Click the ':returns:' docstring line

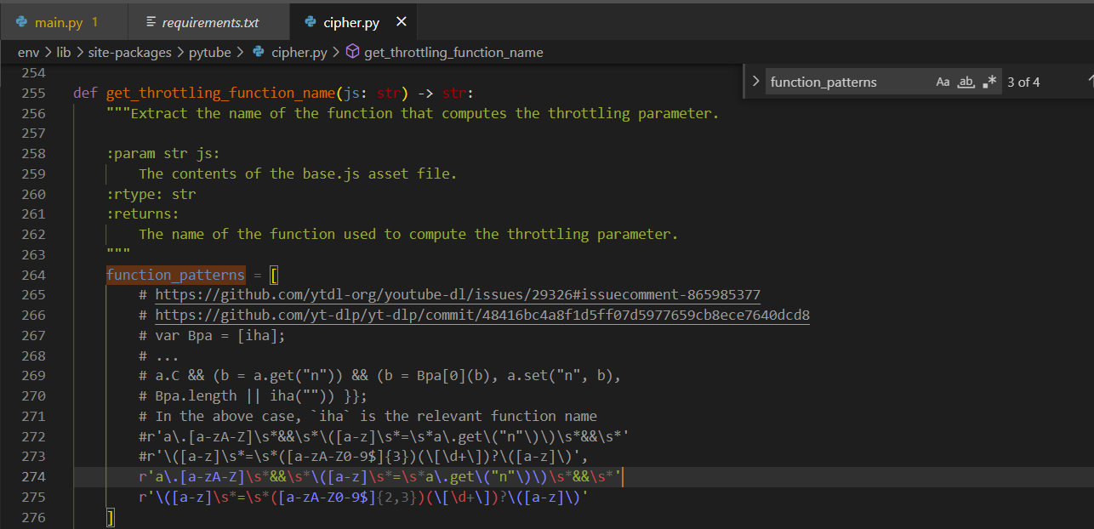143,214
